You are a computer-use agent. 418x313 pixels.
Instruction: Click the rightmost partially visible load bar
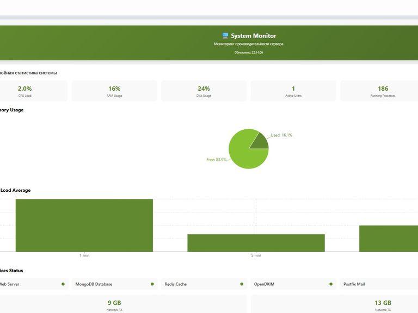tap(389, 239)
